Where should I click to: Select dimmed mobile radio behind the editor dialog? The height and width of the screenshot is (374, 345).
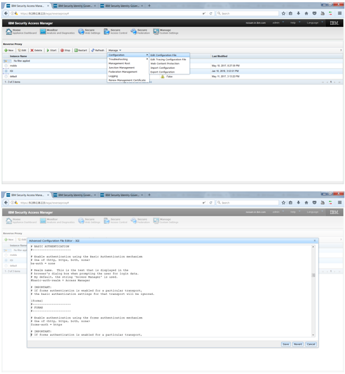[6, 255]
